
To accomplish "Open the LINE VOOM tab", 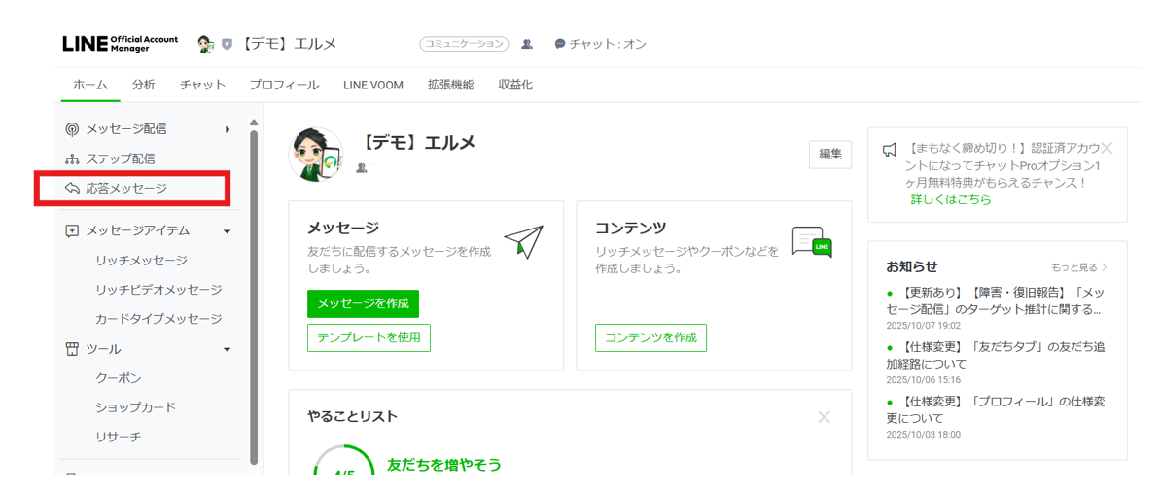I will 373,85.
